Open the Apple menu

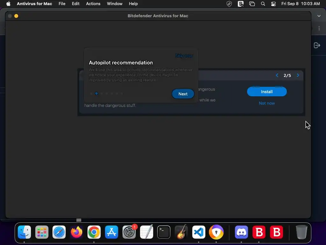8,4
